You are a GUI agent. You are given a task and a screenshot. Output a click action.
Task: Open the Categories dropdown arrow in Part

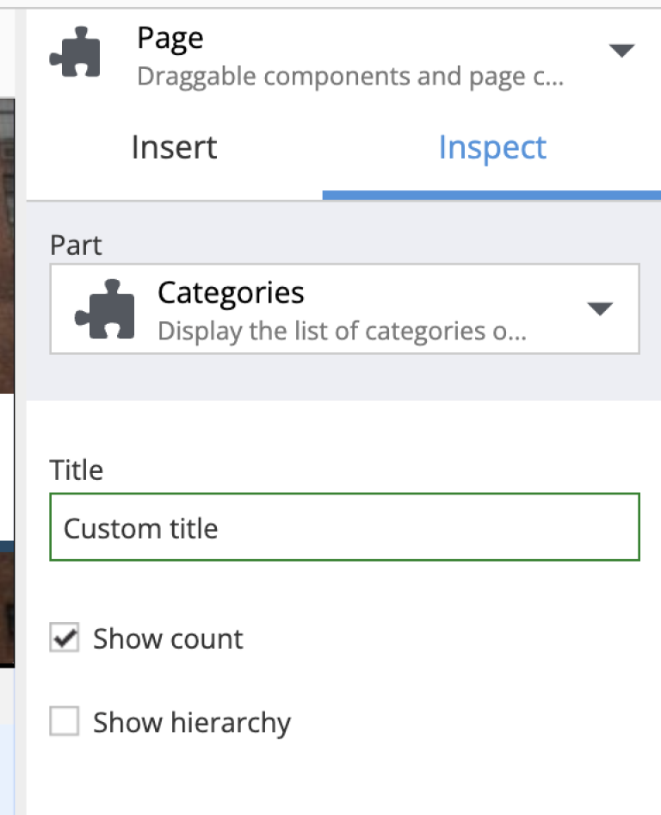click(599, 308)
